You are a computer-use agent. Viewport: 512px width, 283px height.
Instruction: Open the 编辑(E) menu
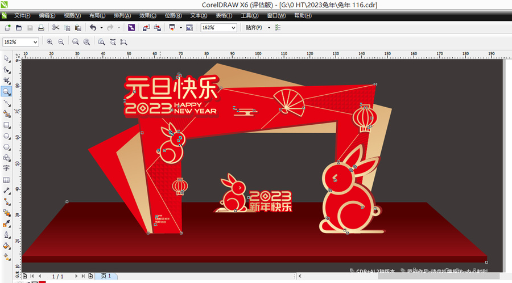(47, 16)
